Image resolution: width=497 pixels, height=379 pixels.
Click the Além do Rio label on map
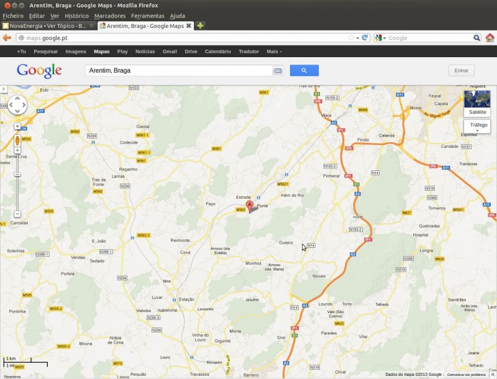pos(292,196)
